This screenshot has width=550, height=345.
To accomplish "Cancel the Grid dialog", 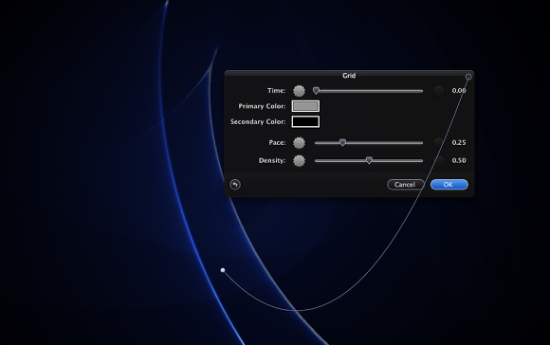I will [x=405, y=185].
